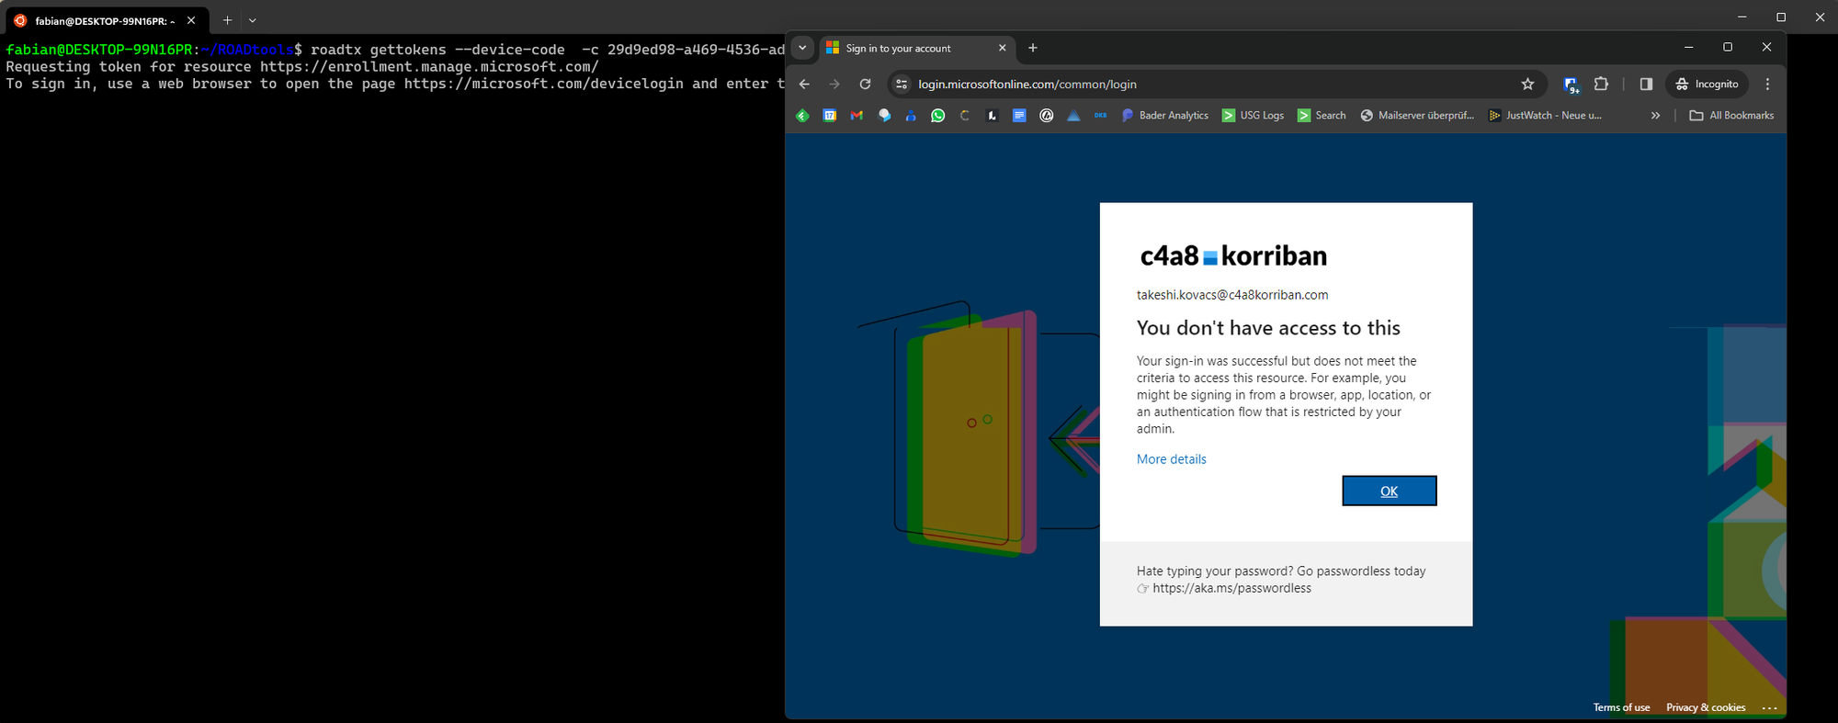Screen dimensions: 1838x723
Task: Open the USG Logs bookmark
Action: coord(1253,115)
